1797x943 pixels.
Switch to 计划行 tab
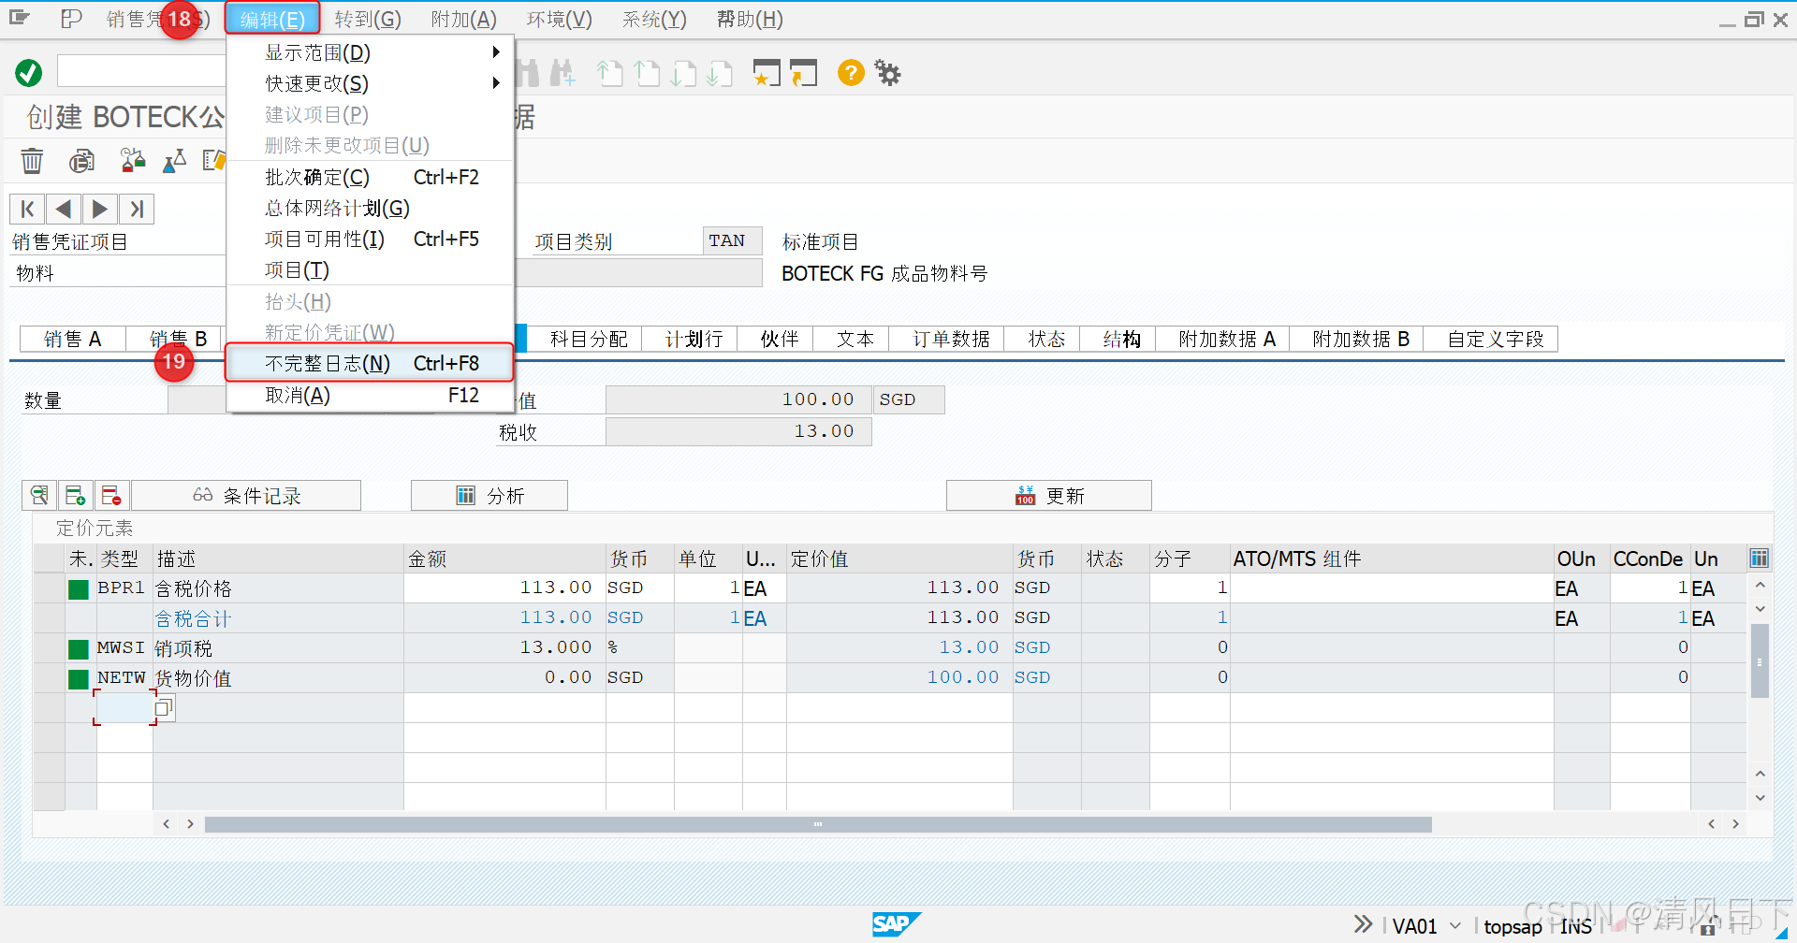click(x=694, y=339)
